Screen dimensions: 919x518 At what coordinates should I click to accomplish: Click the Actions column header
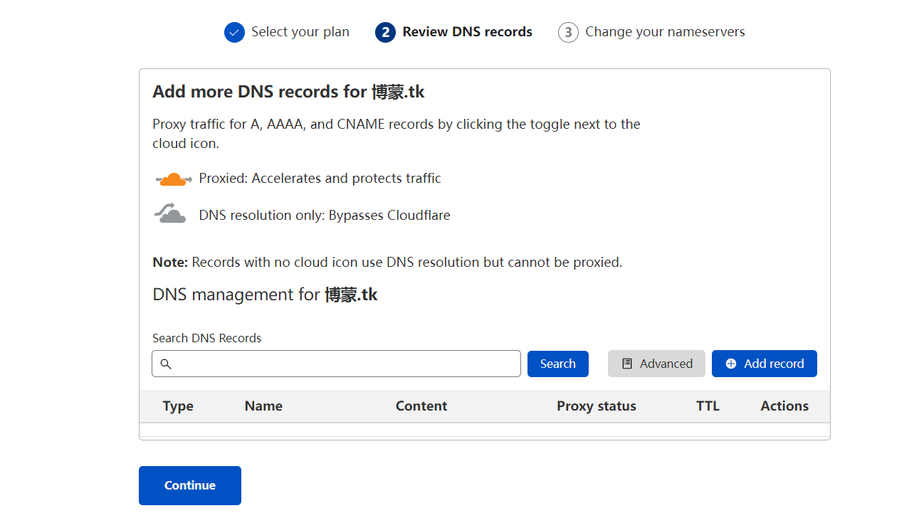(x=784, y=406)
